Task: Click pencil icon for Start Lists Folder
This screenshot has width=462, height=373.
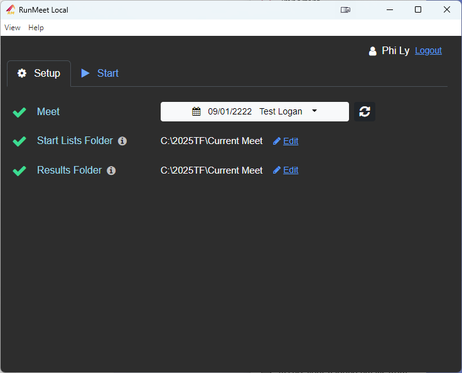Action: (x=277, y=141)
